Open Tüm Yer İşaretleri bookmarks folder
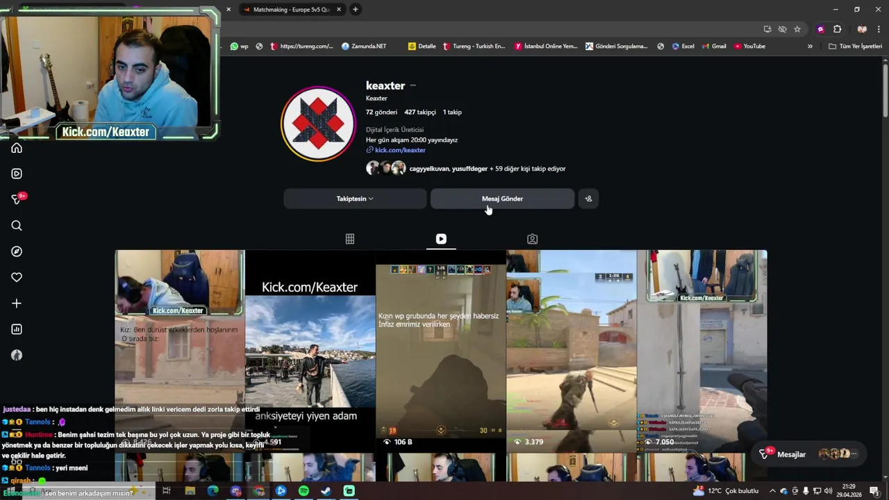This screenshot has width=889, height=500. 856,47
